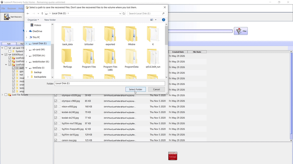Image resolution: width=293 pixels, height=164 pixels.
Task: Toggle checkbox for olympus-d320l.jpg
Action: tap(56, 95)
